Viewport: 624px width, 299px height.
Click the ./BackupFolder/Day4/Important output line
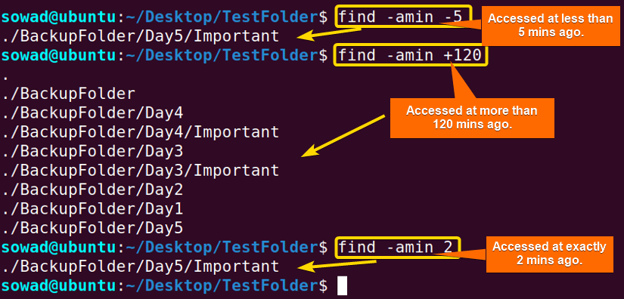tap(140, 132)
